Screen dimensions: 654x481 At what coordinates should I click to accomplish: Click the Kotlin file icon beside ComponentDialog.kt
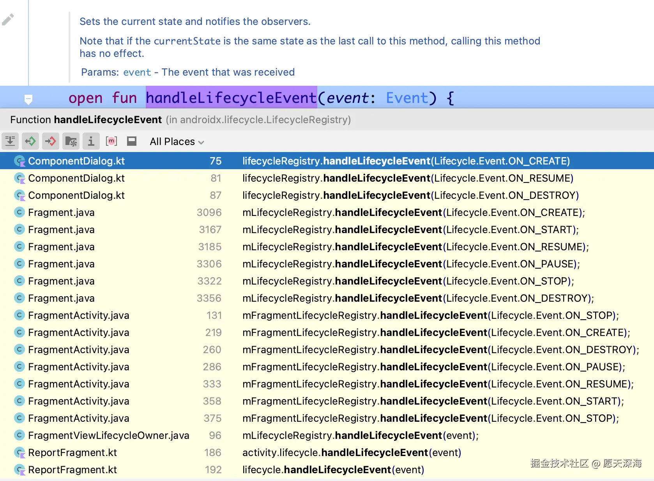coord(19,161)
